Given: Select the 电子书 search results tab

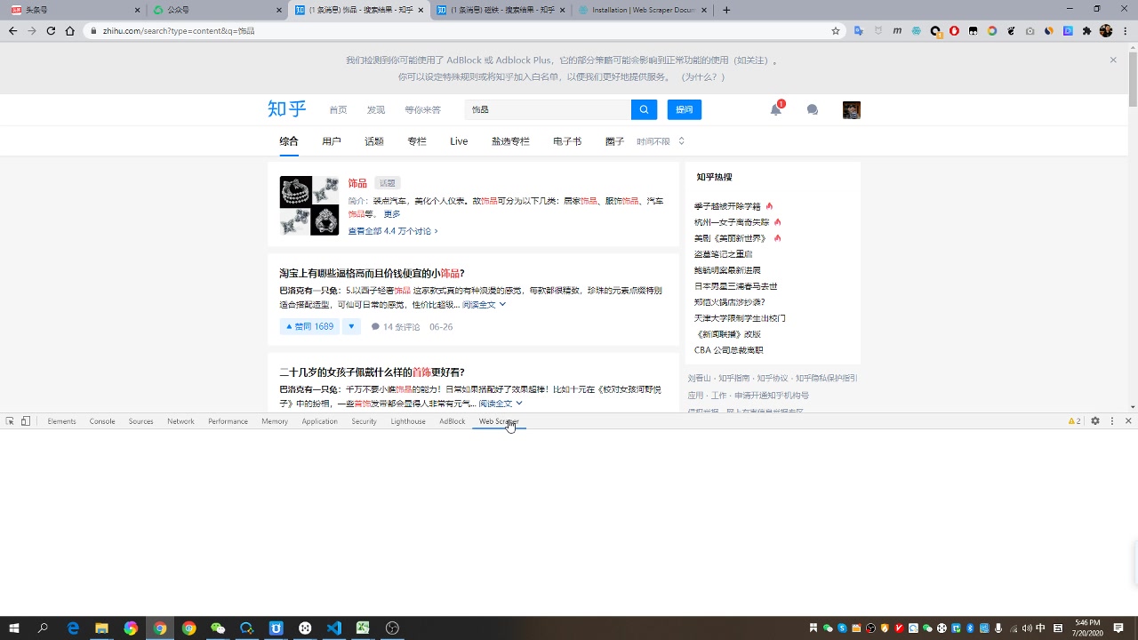Looking at the screenshot, I should [x=567, y=141].
